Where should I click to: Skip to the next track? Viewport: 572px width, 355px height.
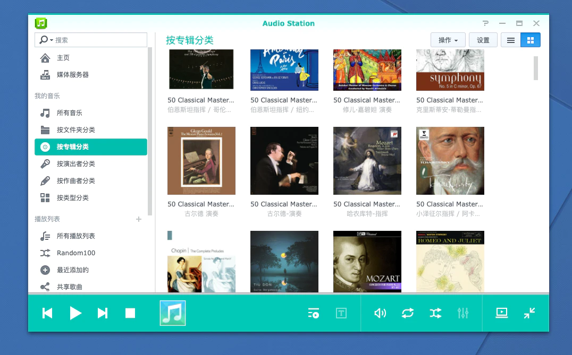tap(103, 313)
